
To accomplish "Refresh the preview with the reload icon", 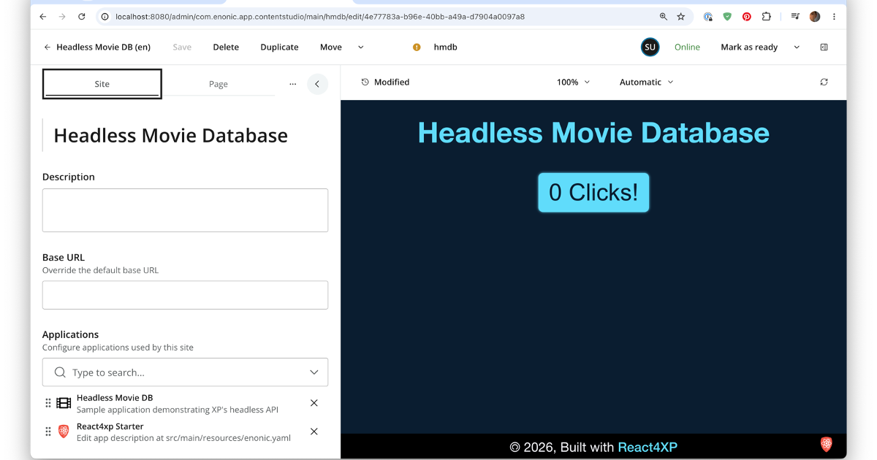I will pos(824,83).
